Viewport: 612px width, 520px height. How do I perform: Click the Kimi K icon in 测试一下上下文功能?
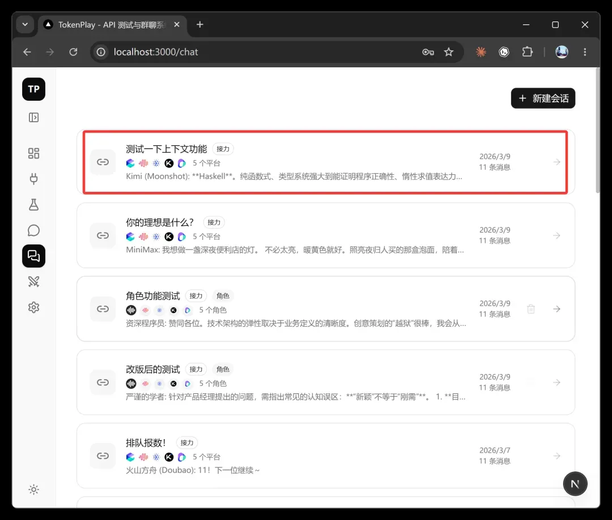click(169, 163)
